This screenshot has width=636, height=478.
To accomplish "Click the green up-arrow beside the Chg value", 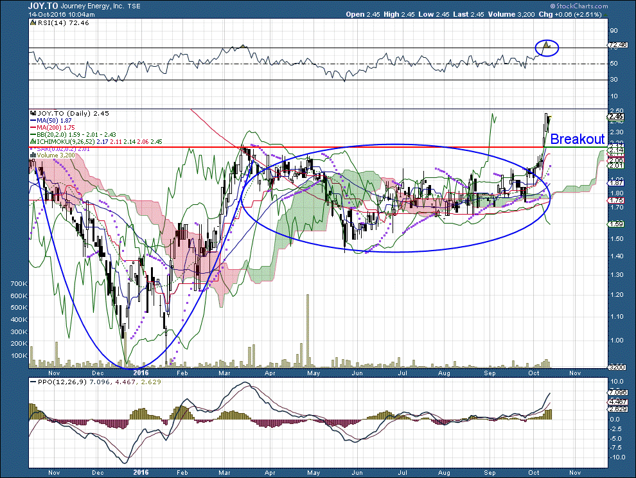I will pyautogui.click(x=606, y=15).
